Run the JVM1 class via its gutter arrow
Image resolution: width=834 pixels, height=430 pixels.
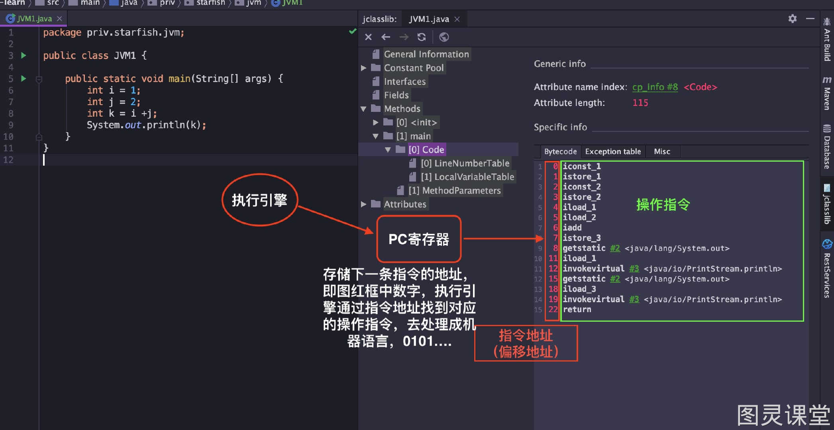[24, 55]
